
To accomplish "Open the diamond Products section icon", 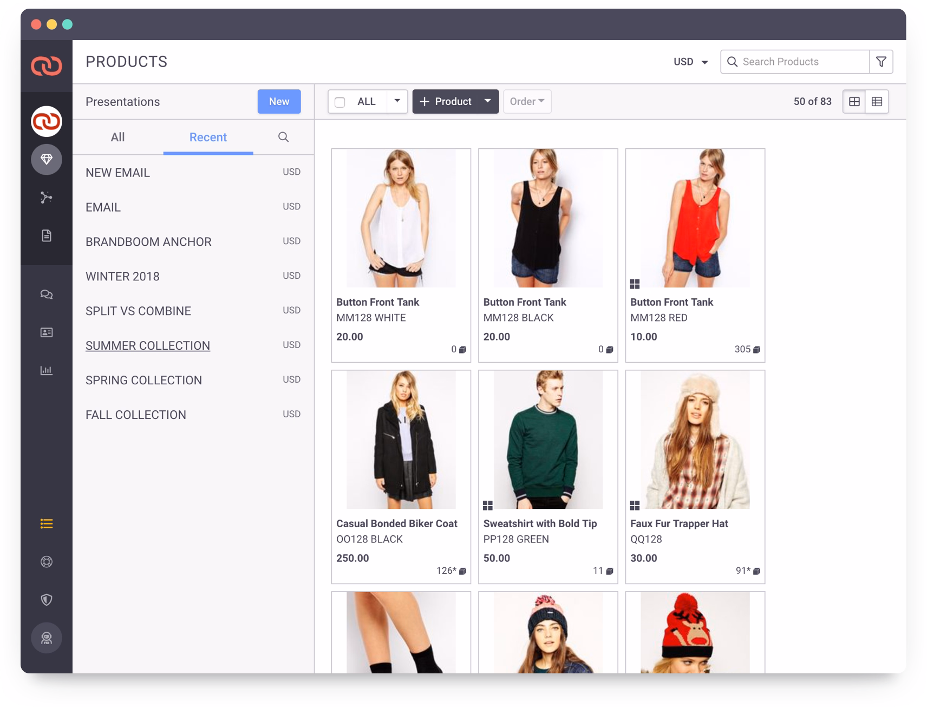I will pos(47,159).
